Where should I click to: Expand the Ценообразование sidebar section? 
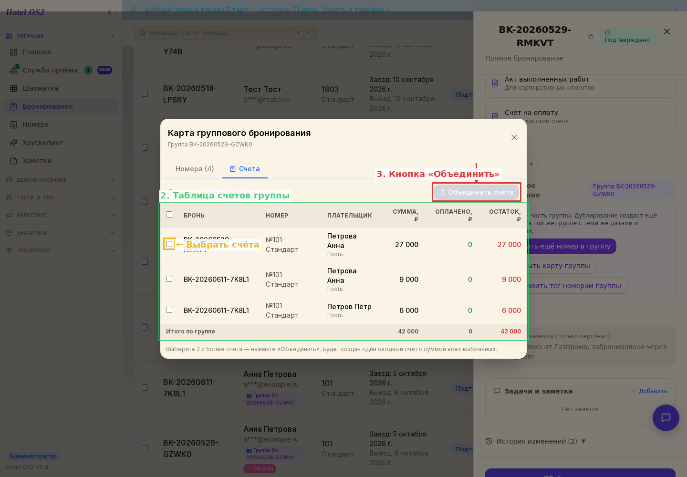[x=61, y=180]
